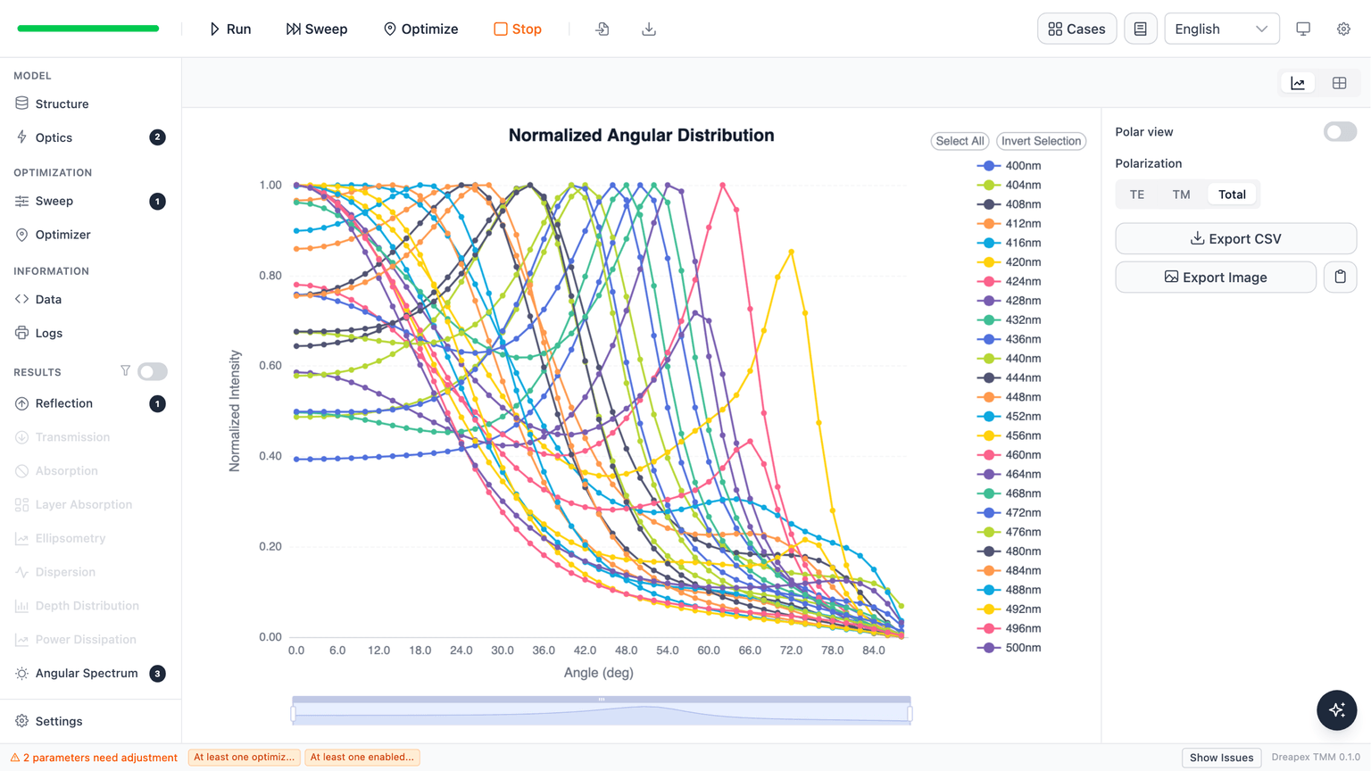The height and width of the screenshot is (771, 1371).
Task: Click Export CSV button
Action: [x=1235, y=238]
